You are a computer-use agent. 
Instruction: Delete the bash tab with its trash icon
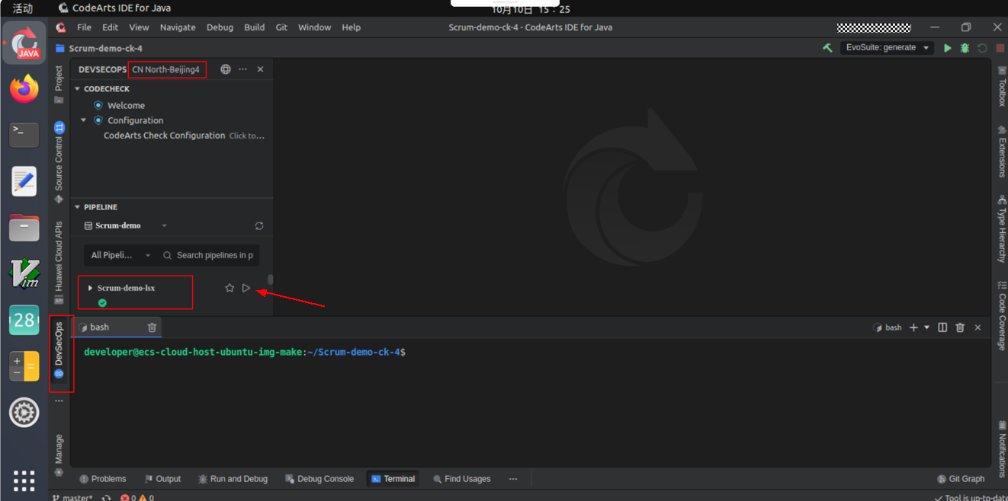152,327
